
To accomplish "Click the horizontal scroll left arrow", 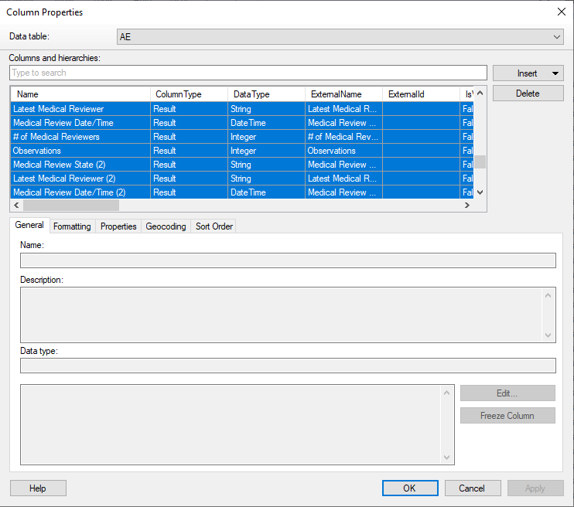I will click(x=16, y=206).
